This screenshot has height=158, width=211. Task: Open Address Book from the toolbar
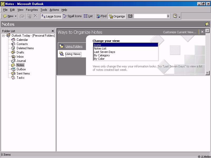(x=130, y=16)
